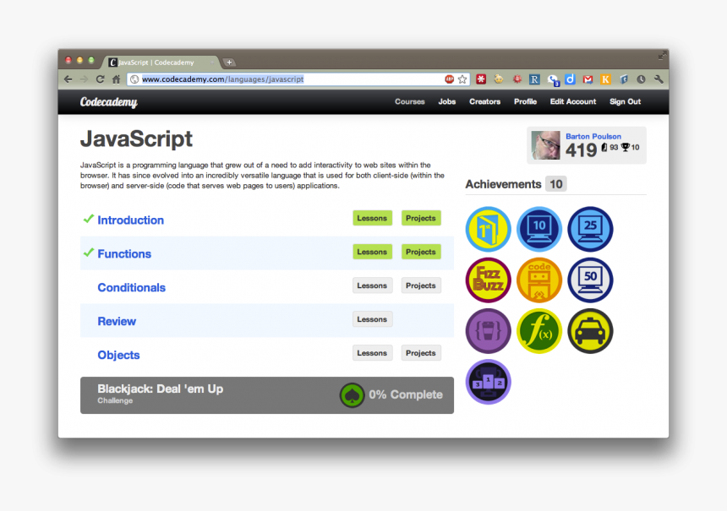Open the Blackjack: Deal 'em Up challenge
This screenshot has width=727, height=511.
point(267,395)
